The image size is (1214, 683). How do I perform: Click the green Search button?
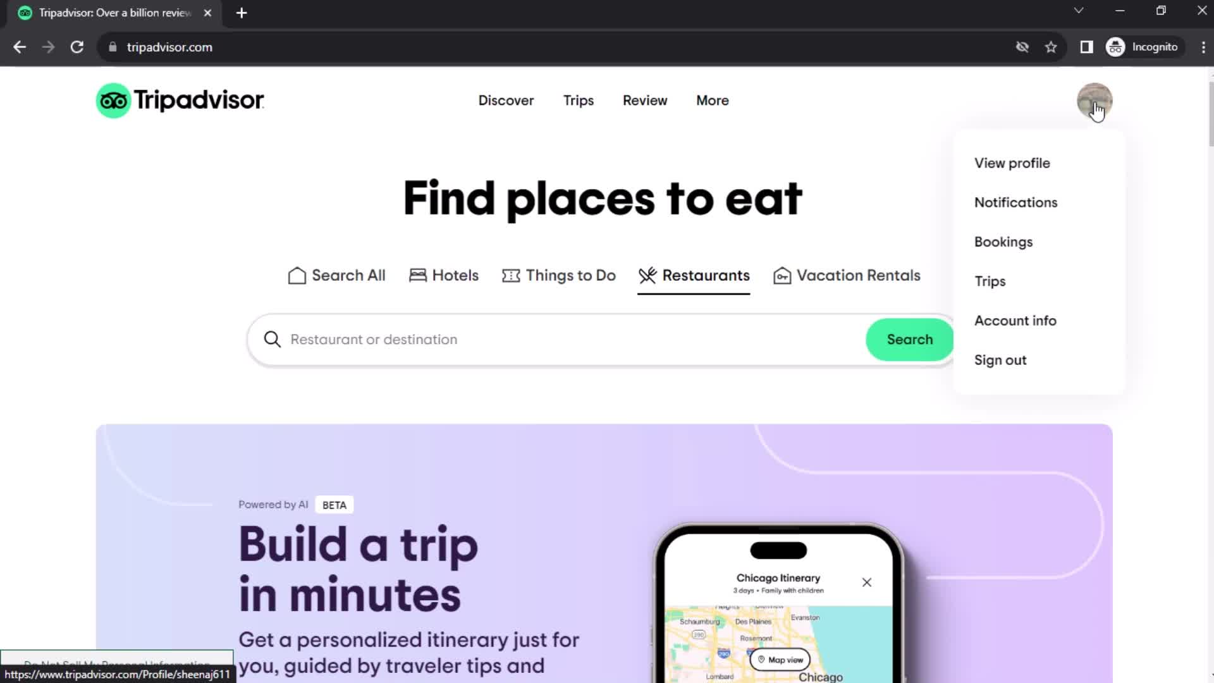[910, 340]
